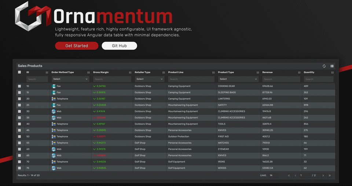Click the Sales Products table title

click(30, 66)
